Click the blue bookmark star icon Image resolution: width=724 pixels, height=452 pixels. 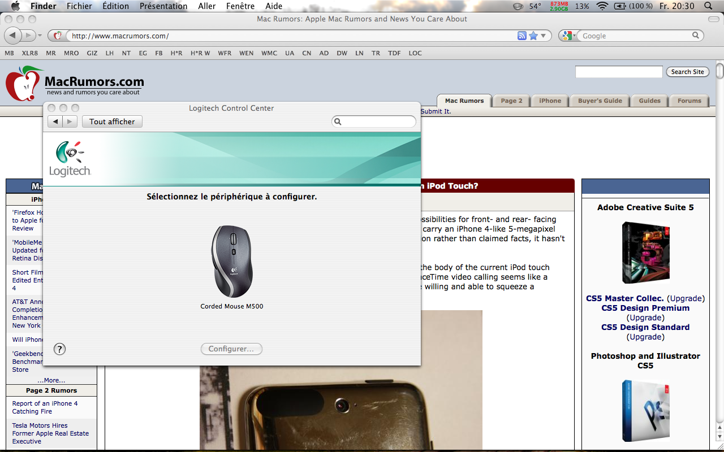533,36
